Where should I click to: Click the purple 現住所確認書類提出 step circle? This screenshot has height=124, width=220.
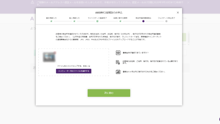(143, 21)
